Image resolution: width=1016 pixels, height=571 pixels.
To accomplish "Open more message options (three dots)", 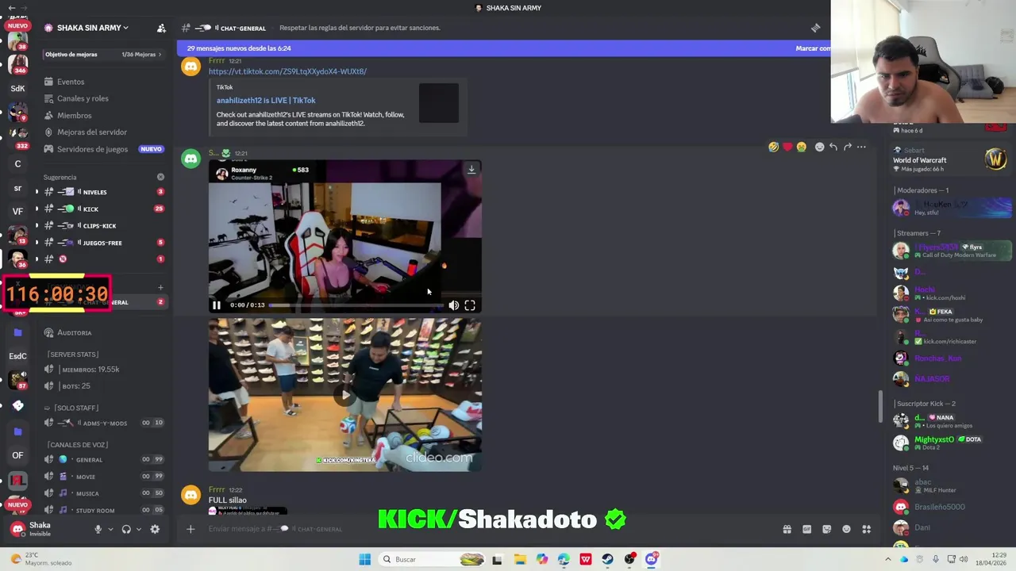I will (861, 147).
